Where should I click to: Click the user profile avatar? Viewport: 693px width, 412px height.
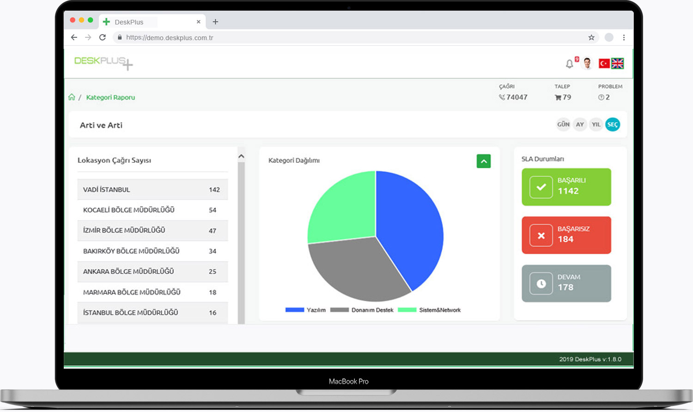[587, 63]
